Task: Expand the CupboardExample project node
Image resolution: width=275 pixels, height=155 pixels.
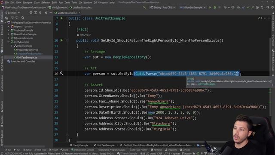Action: (8, 31)
